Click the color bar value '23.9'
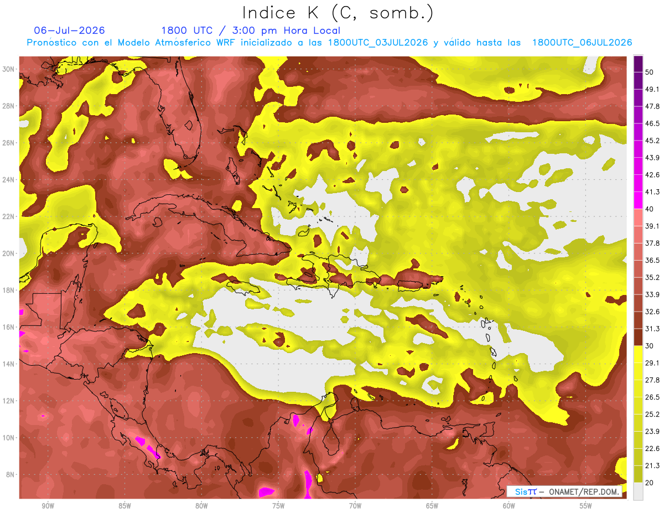Screen dimensions: 664x513 (652, 431)
